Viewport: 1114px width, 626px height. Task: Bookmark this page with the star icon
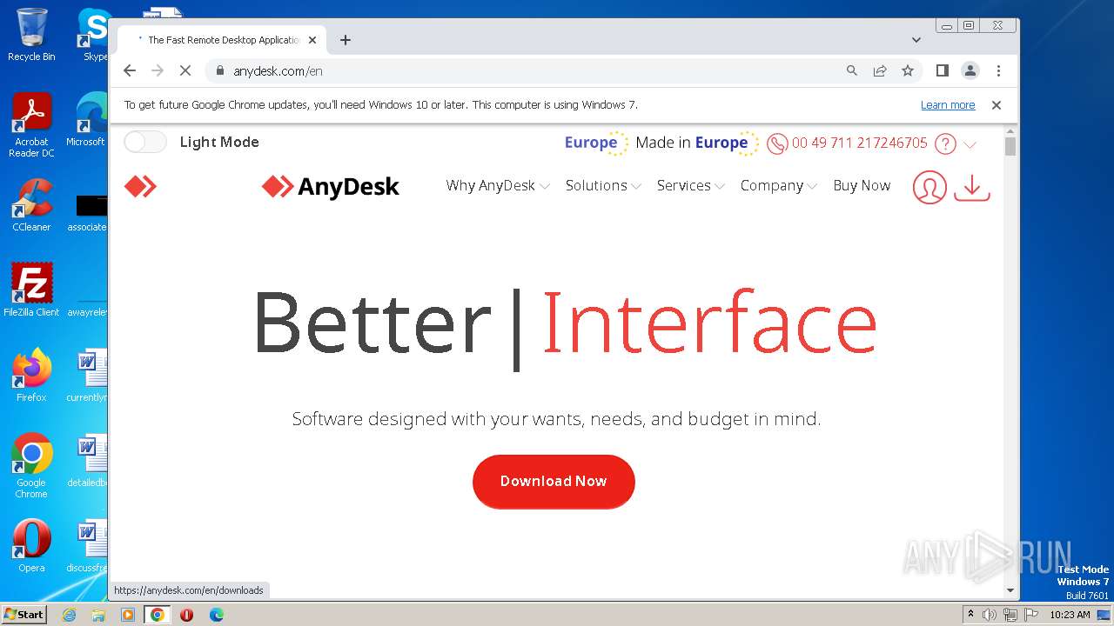(x=908, y=70)
